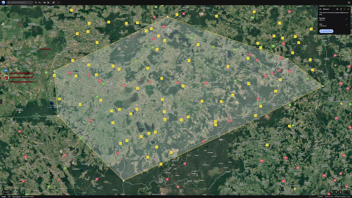The image size is (352, 198).
Task: Click the zoom control at bottom right
Action: (347, 192)
